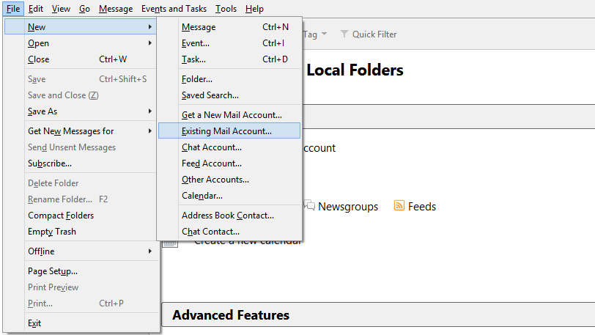The height and width of the screenshot is (335, 595).
Task: Click the Newsgroups icon
Action: (x=310, y=205)
